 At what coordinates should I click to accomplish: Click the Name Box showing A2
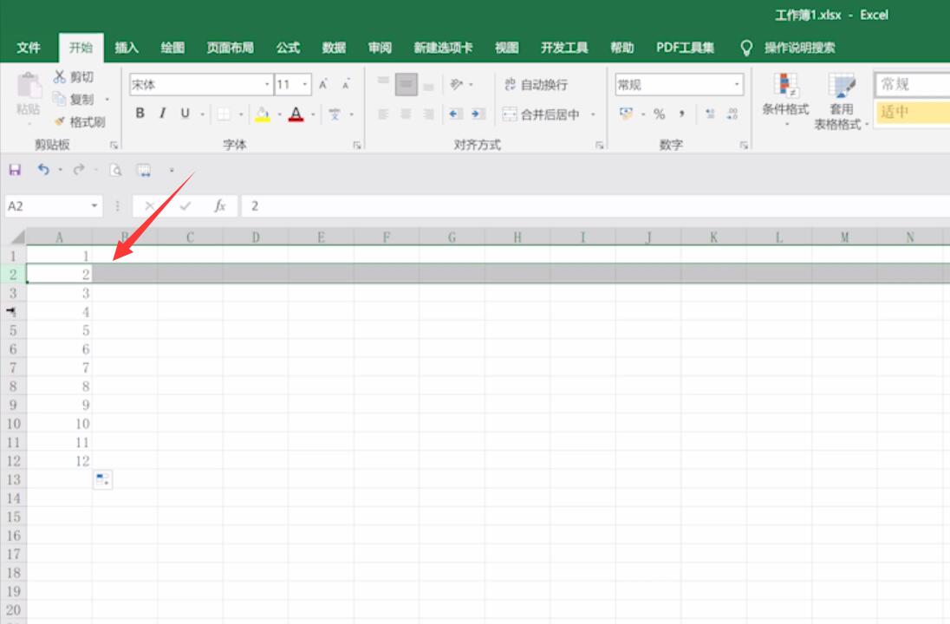point(54,206)
